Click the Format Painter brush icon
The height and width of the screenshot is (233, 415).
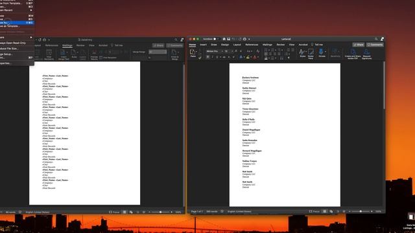point(200,58)
